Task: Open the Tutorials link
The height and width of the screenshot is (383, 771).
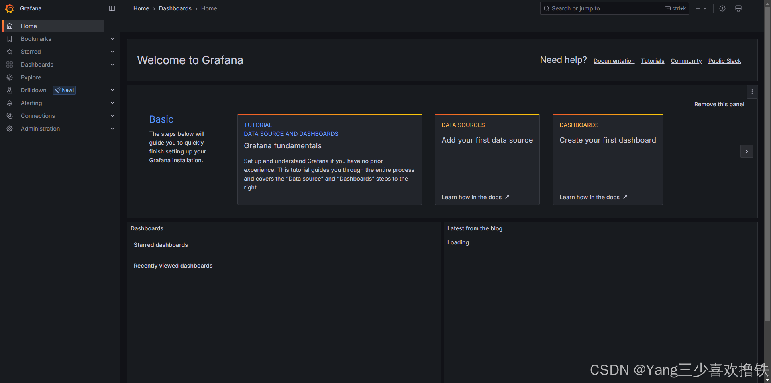Action: pos(653,61)
